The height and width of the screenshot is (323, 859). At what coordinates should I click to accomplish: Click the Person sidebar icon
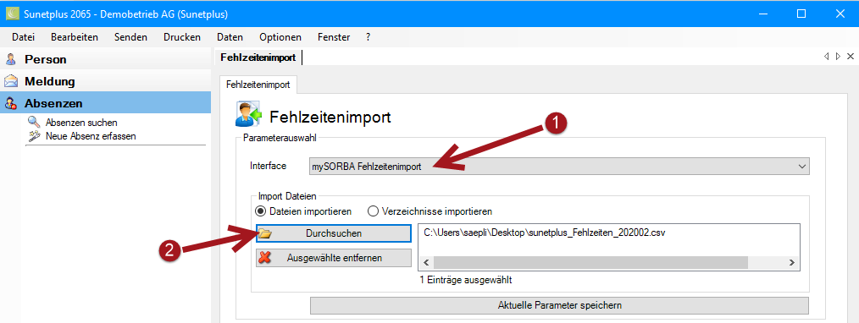[x=10, y=59]
